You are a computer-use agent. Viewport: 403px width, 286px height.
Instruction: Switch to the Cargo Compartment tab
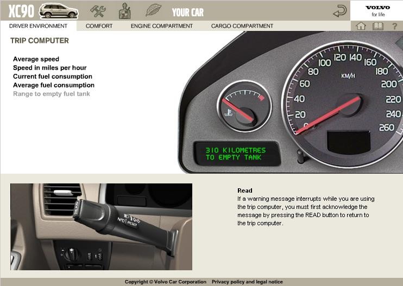pyautogui.click(x=242, y=26)
